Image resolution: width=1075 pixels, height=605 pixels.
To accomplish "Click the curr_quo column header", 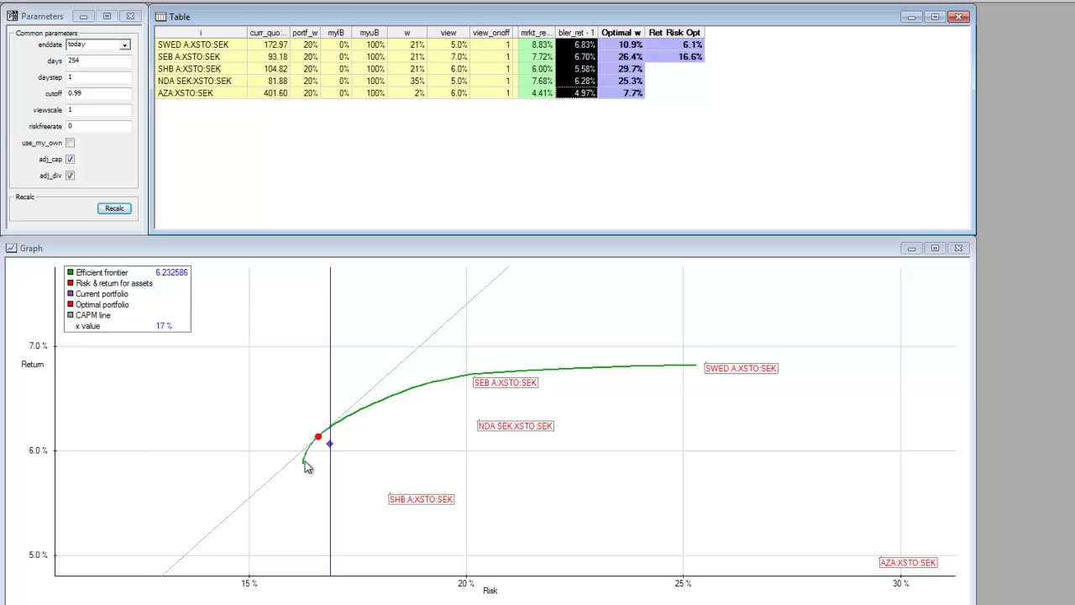I will pyautogui.click(x=269, y=33).
